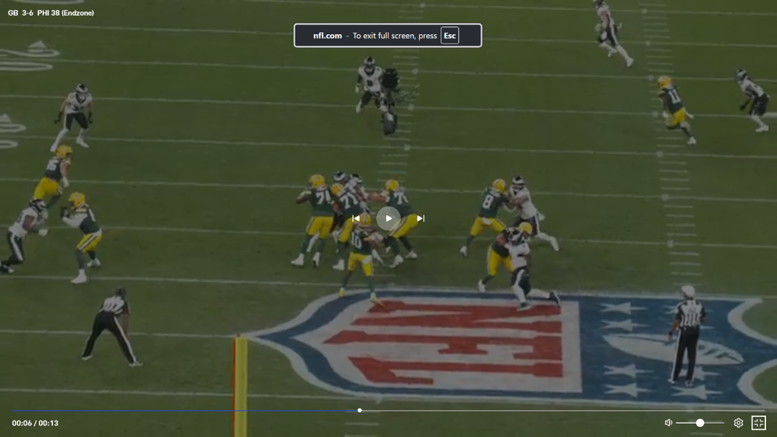Click the GB 3-6 PHI 38 title
Image resolution: width=777 pixels, height=437 pixels.
click(51, 12)
